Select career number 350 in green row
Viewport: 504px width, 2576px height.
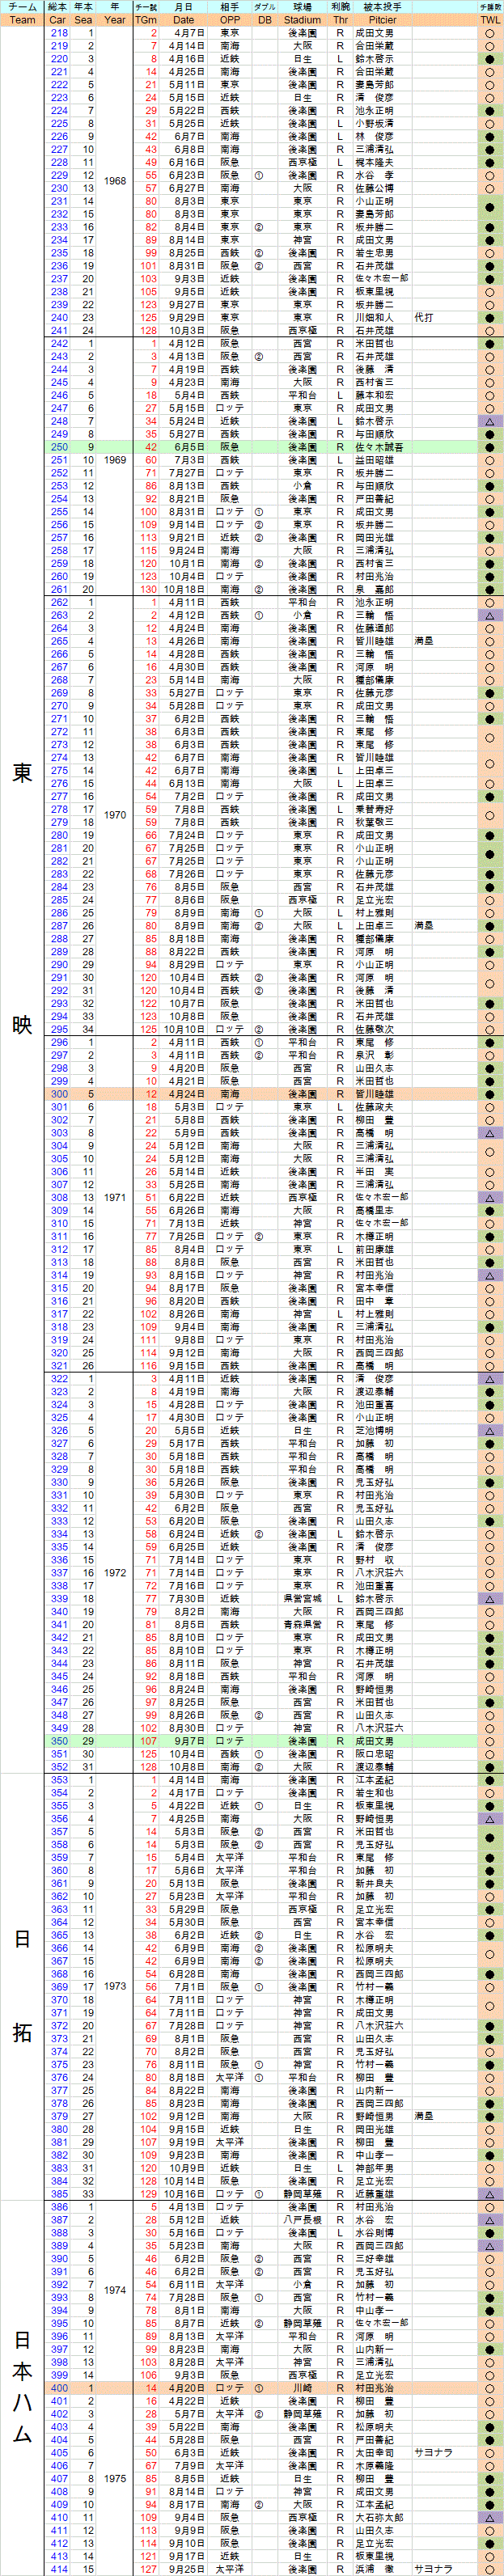(x=58, y=1741)
